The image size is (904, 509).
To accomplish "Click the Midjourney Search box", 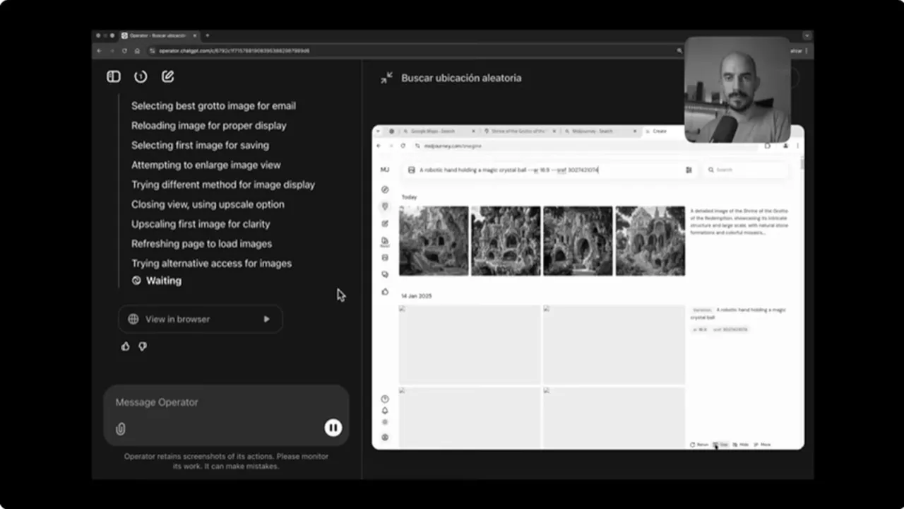I will pos(745,170).
